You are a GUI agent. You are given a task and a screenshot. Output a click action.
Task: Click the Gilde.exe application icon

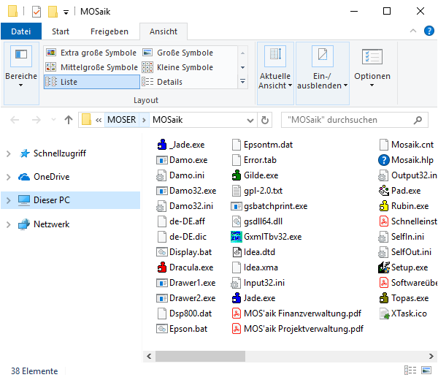237,175
